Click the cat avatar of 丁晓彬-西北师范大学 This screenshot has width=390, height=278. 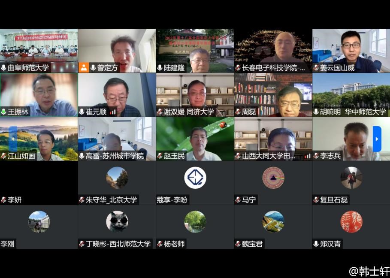(117, 222)
